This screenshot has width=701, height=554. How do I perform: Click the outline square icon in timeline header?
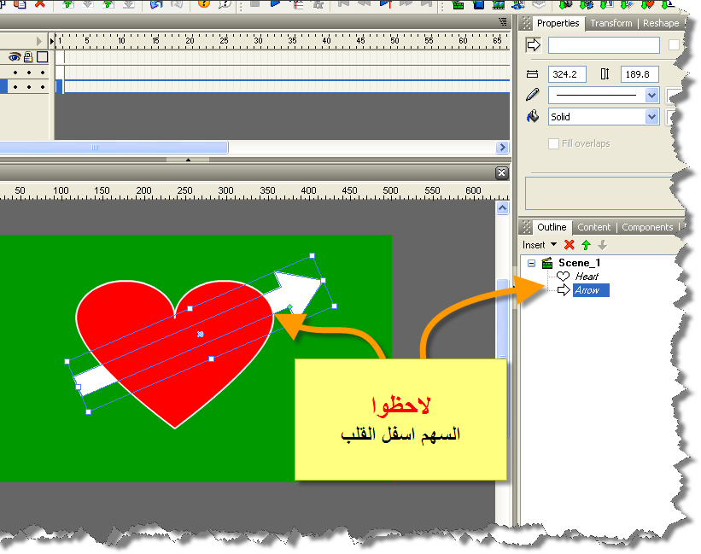(x=42, y=57)
